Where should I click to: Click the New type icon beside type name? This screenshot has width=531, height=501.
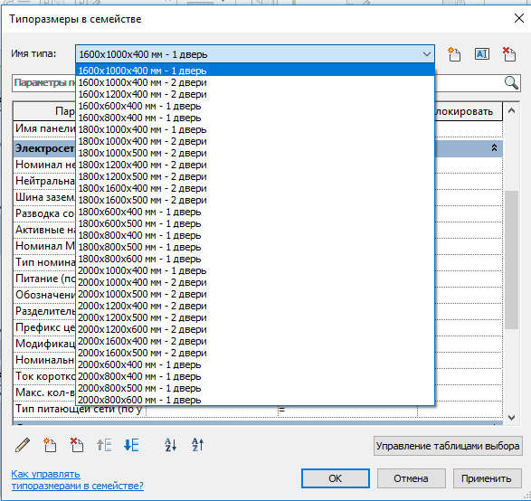pos(454,54)
